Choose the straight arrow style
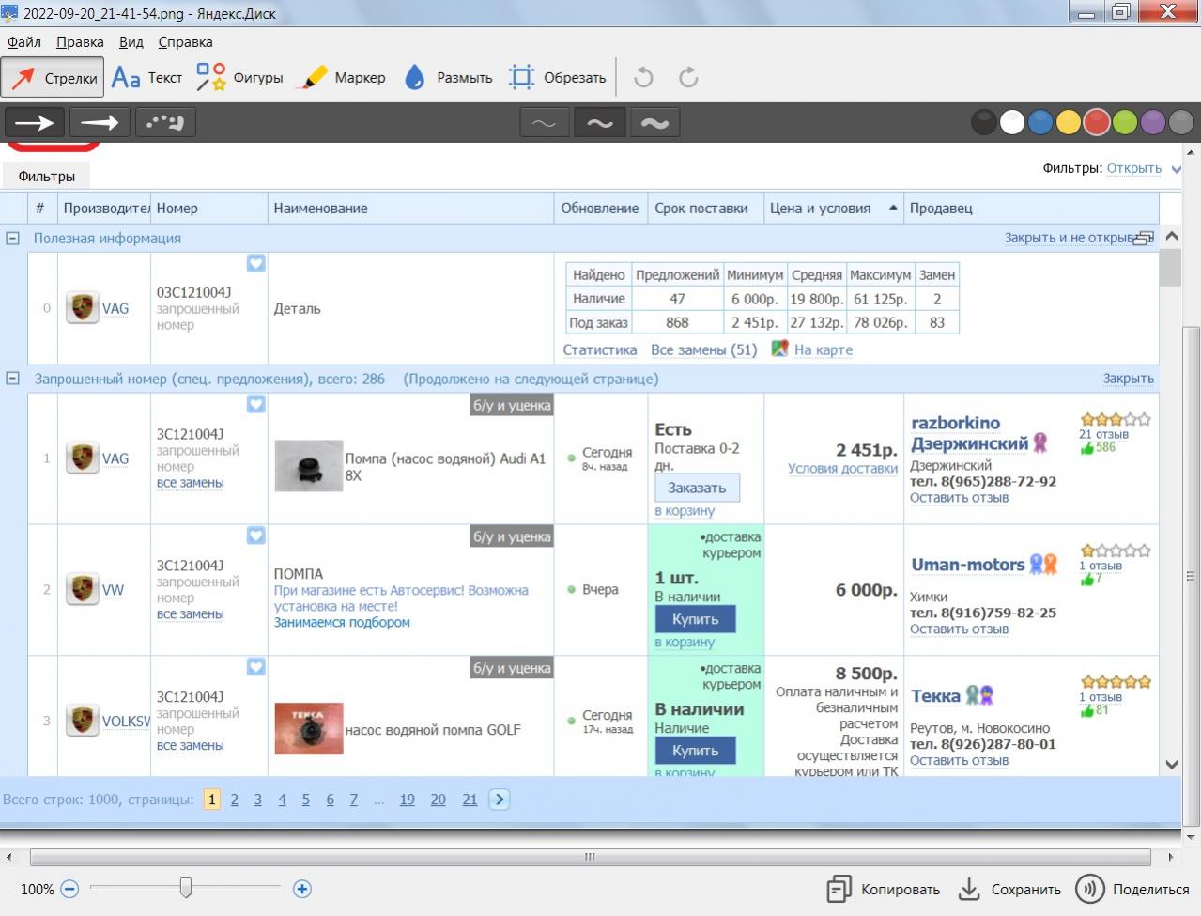Viewport: 1201px width, 916px height. [35, 122]
